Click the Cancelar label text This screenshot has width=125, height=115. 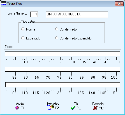pos(98,104)
